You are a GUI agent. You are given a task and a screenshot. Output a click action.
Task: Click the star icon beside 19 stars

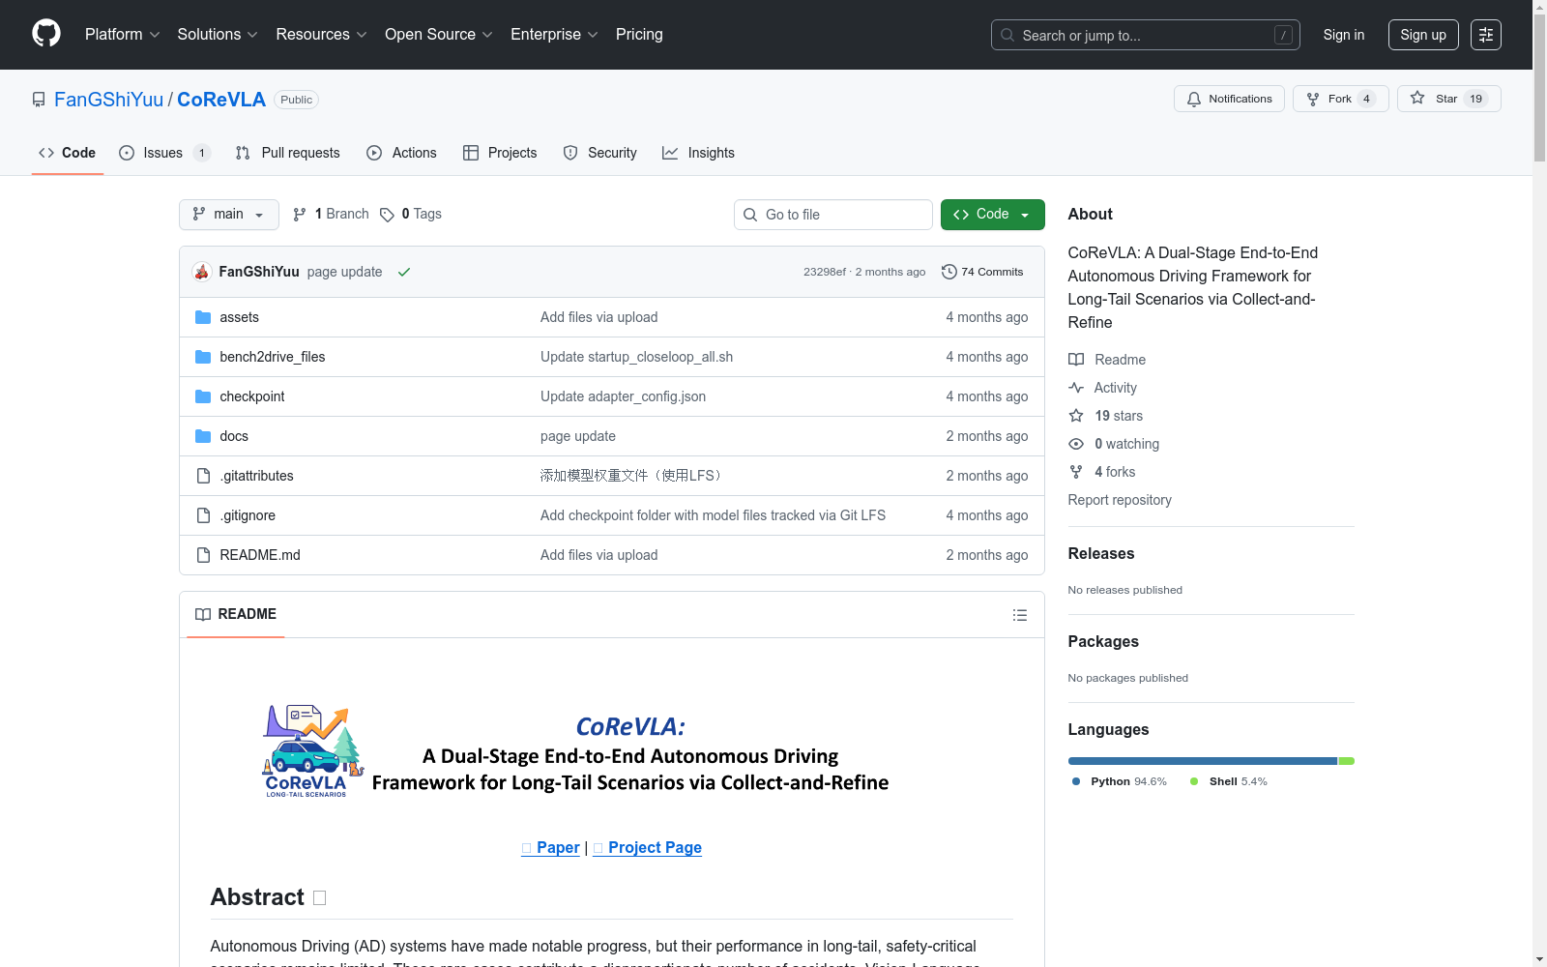pos(1076,416)
